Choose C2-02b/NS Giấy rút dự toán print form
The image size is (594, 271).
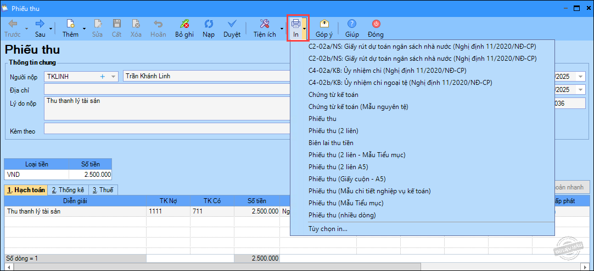(422, 58)
